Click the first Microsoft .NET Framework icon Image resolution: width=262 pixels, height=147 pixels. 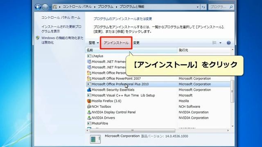(x=89, y=62)
